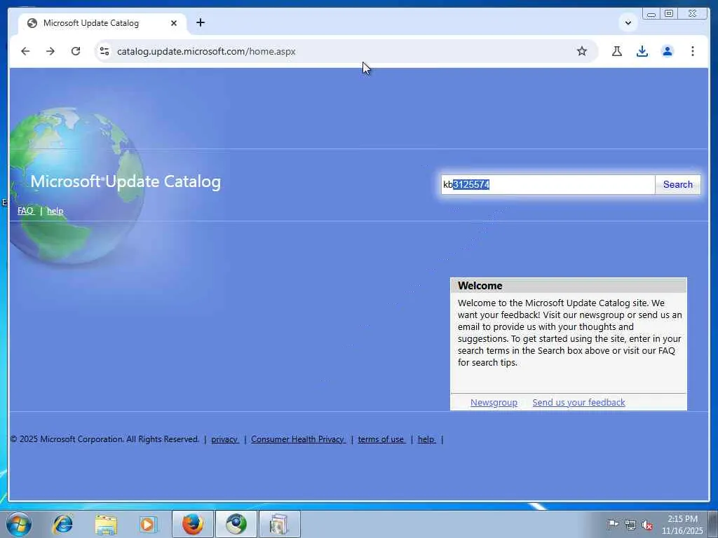718x538 pixels.
Task: Open the help link below the title
Action: pyautogui.click(x=55, y=211)
